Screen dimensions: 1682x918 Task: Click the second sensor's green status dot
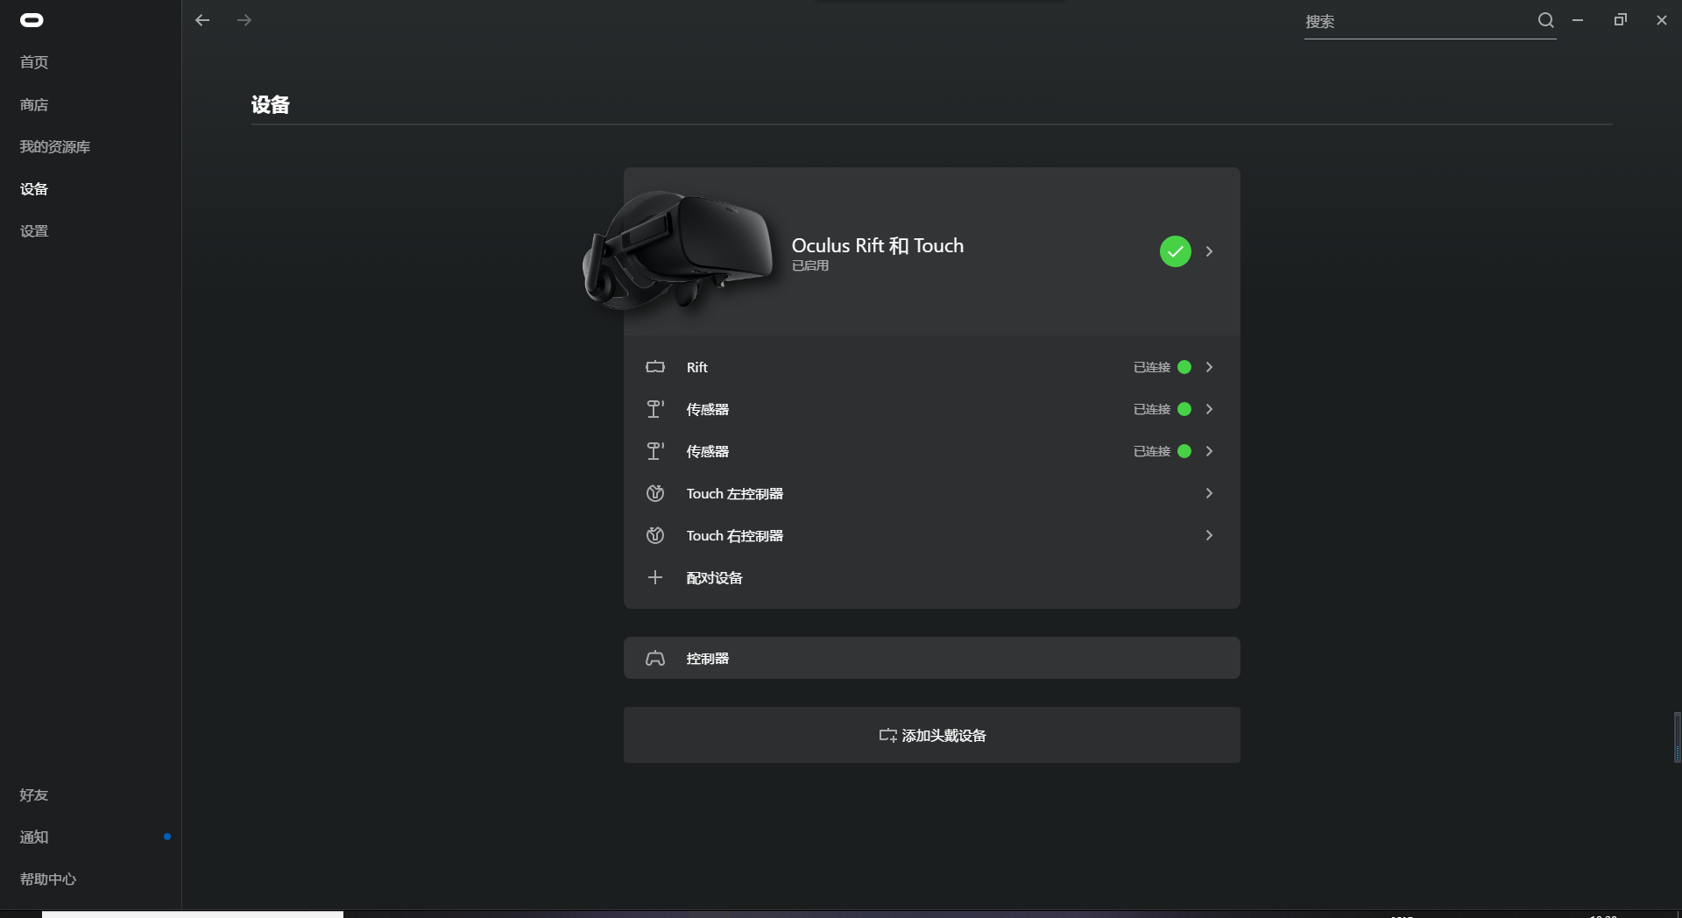(1184, 451)
